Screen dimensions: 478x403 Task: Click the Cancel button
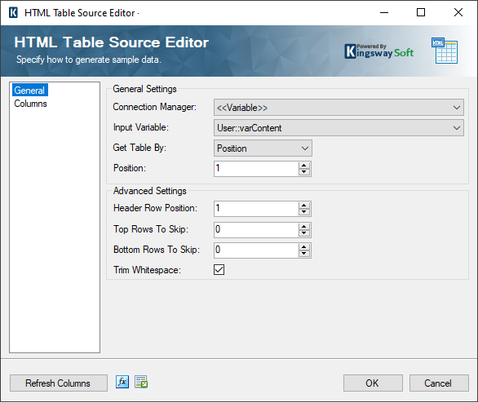(439, 383)
